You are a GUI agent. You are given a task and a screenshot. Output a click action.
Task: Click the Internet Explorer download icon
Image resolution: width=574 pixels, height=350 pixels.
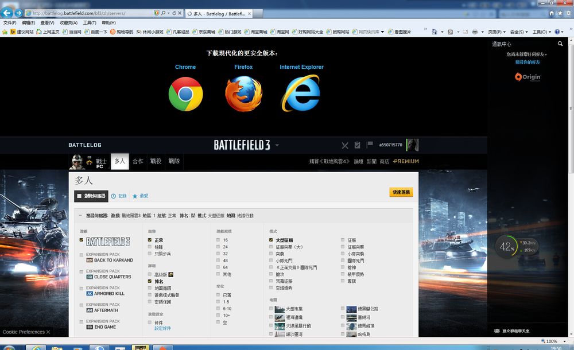(x=301, y=93)
